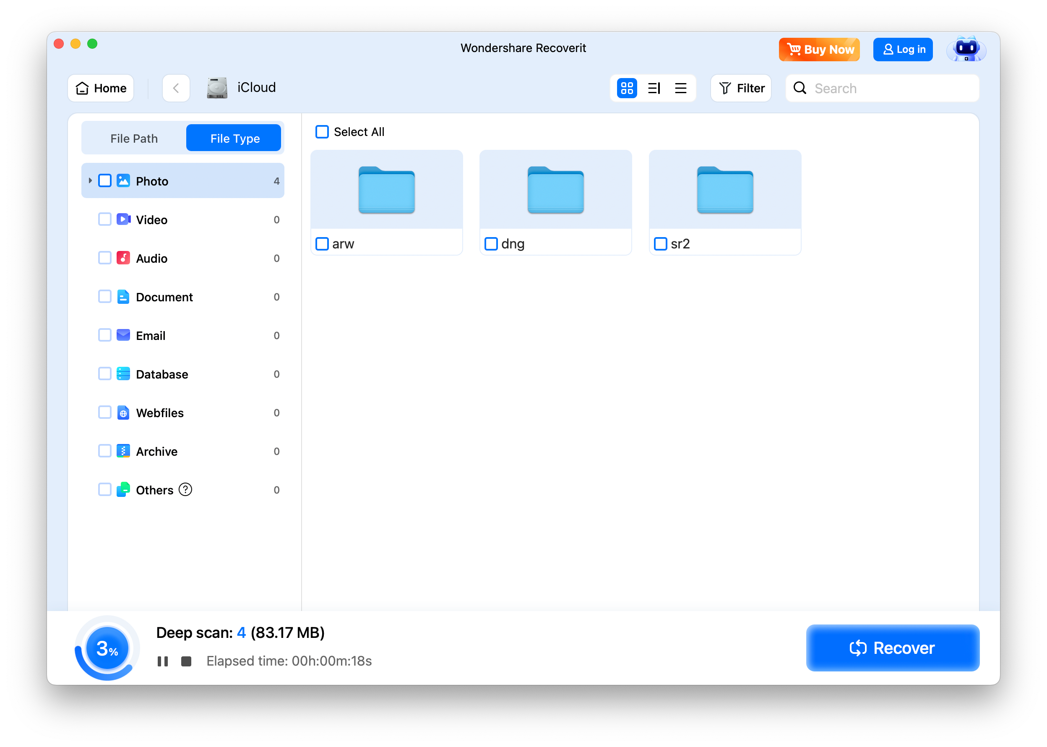Open the arw folder thumbnail

click(387, 190)
